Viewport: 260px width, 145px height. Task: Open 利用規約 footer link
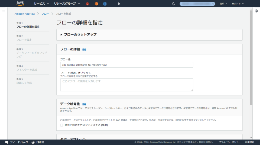coord(249,142)
